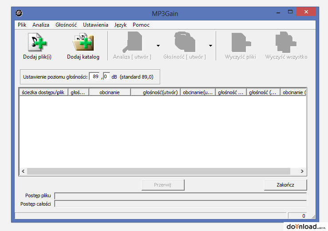Open the Analiza menu
328x231 pixels.
click(x=41, y=25)
